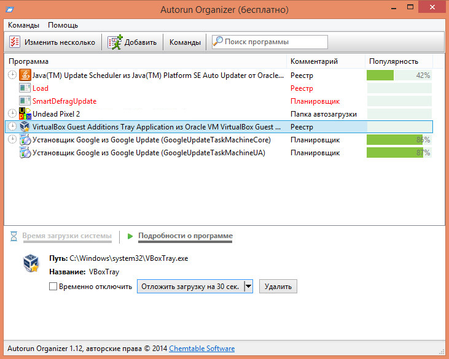Click the red Реестр comment for Load
Viewport: 449px width, 359px height.
pos(302,88)
